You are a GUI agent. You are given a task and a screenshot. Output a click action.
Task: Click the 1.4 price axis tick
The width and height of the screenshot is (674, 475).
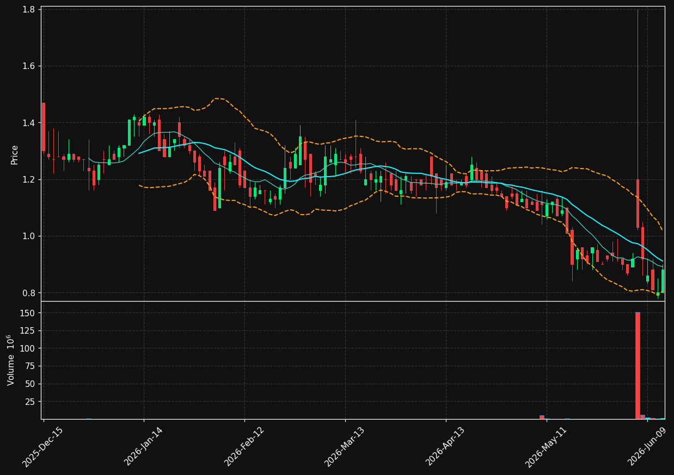coord(30,123)
